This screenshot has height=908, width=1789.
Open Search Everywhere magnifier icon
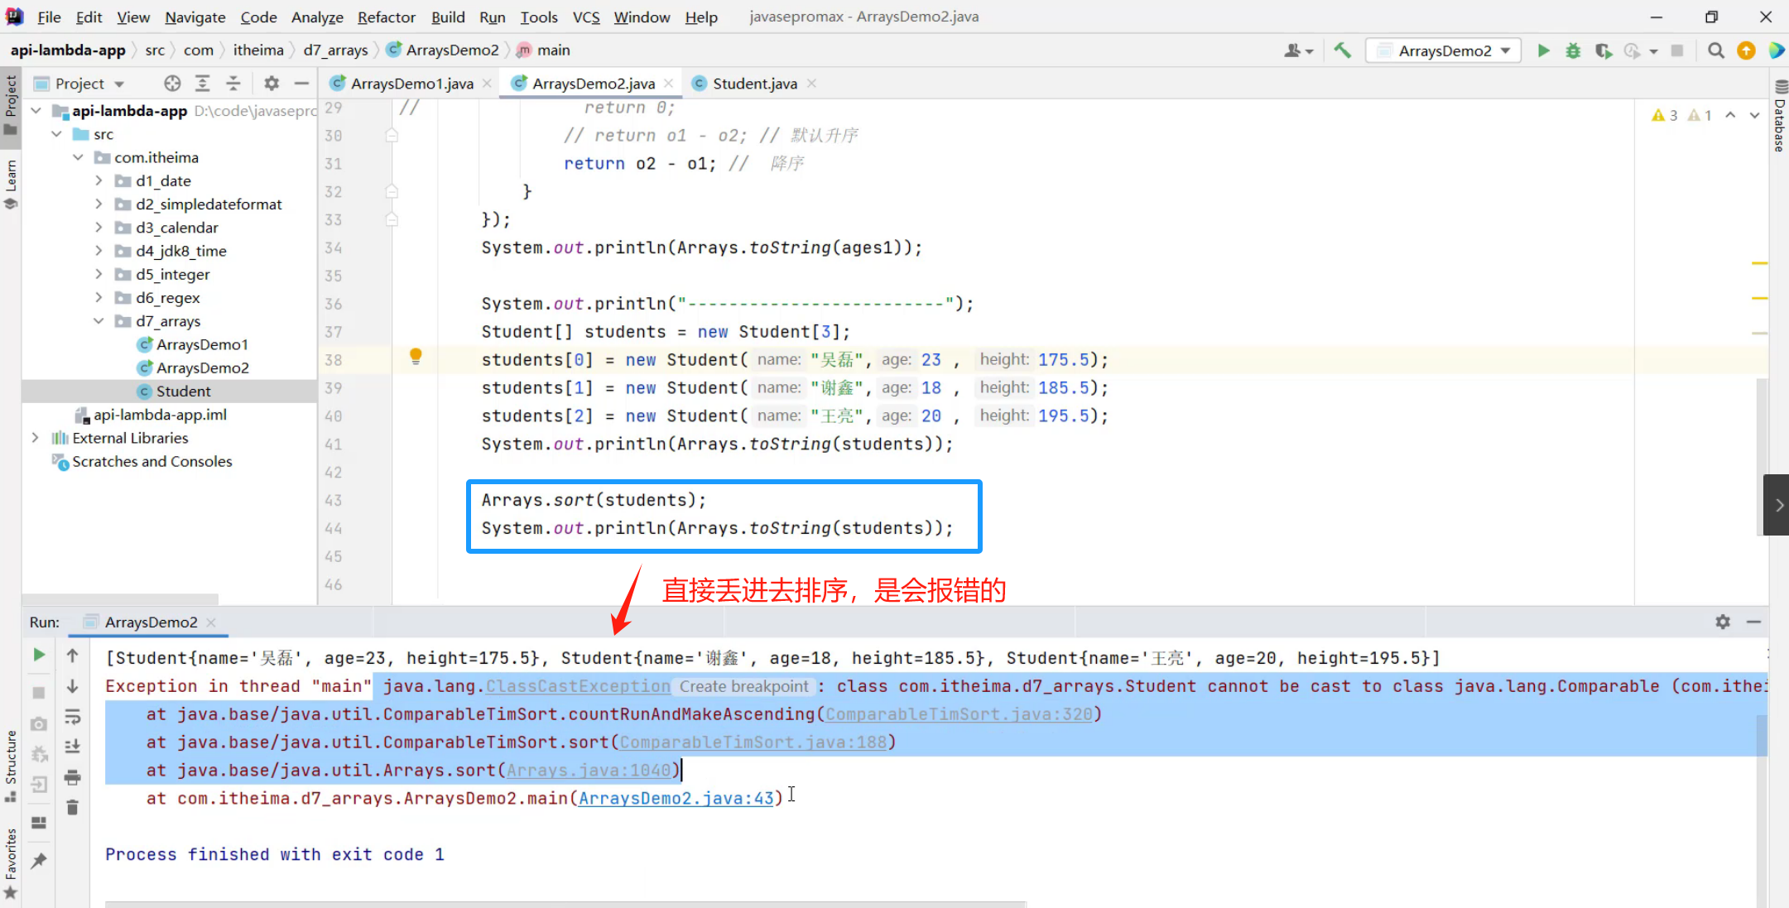point(1716,50)
